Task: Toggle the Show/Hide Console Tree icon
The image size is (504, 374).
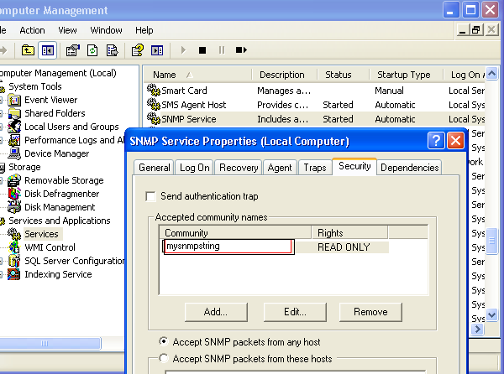Action: pyautogui.click(x=48, y=50)
